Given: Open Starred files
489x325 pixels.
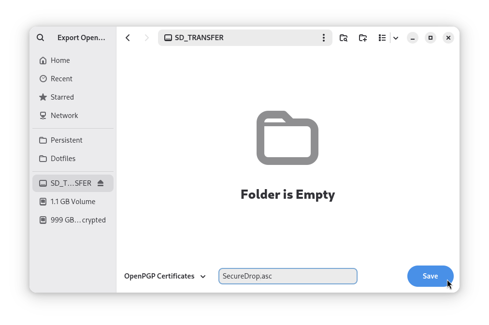Looking at the screenshot, I should (x=62, y=97).
